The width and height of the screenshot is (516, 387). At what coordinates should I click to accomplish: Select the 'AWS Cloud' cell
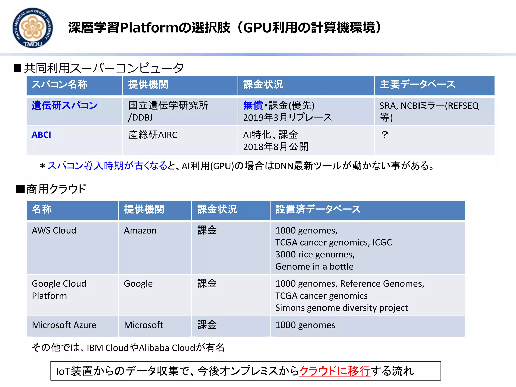[x=73, y=248]
